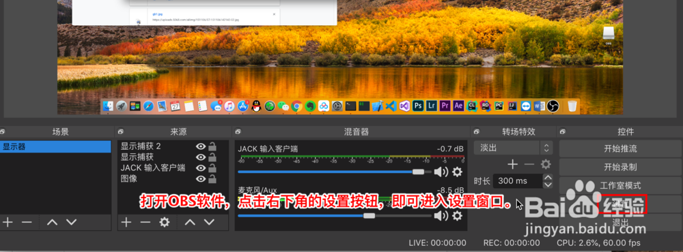The width and height of the screenshot is (683, 252).
Task: Decrease 时长 duration with the down arrow
Action: pyautogui.click(x=548, y=185)
